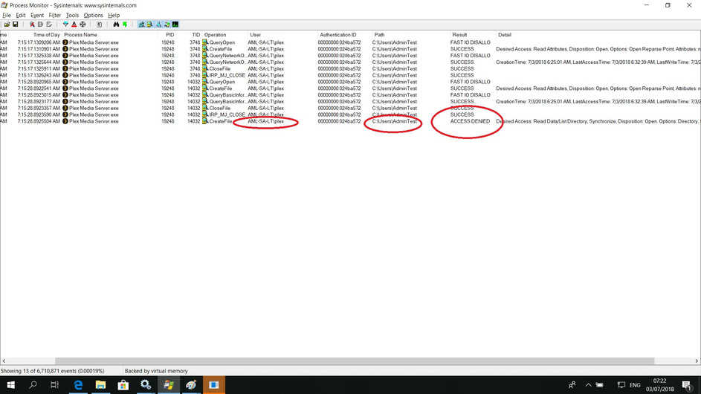The width and height of the screenshot is (701, 394).
Task: Open Windows search from the taskbar
Action: 33,384
